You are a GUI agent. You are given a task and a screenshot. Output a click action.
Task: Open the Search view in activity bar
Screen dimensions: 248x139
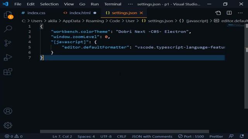[8, 29]
